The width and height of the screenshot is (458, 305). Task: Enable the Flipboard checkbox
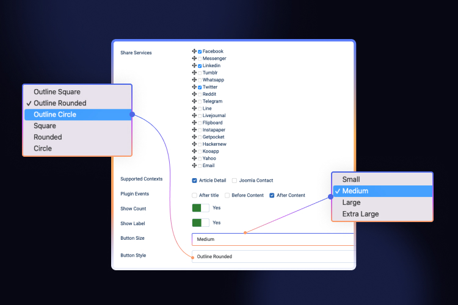click(x=200, y=123)
